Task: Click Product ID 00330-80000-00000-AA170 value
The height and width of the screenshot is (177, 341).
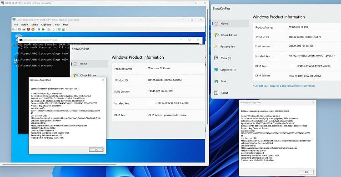Action: click(305, 37)
